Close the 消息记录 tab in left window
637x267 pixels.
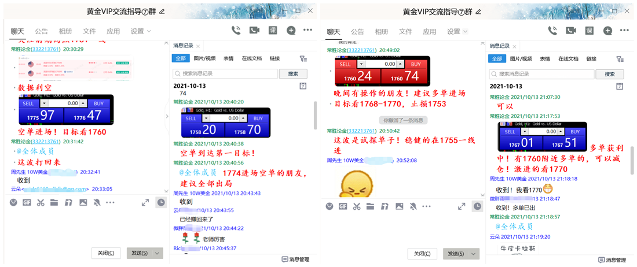(197, 46)
